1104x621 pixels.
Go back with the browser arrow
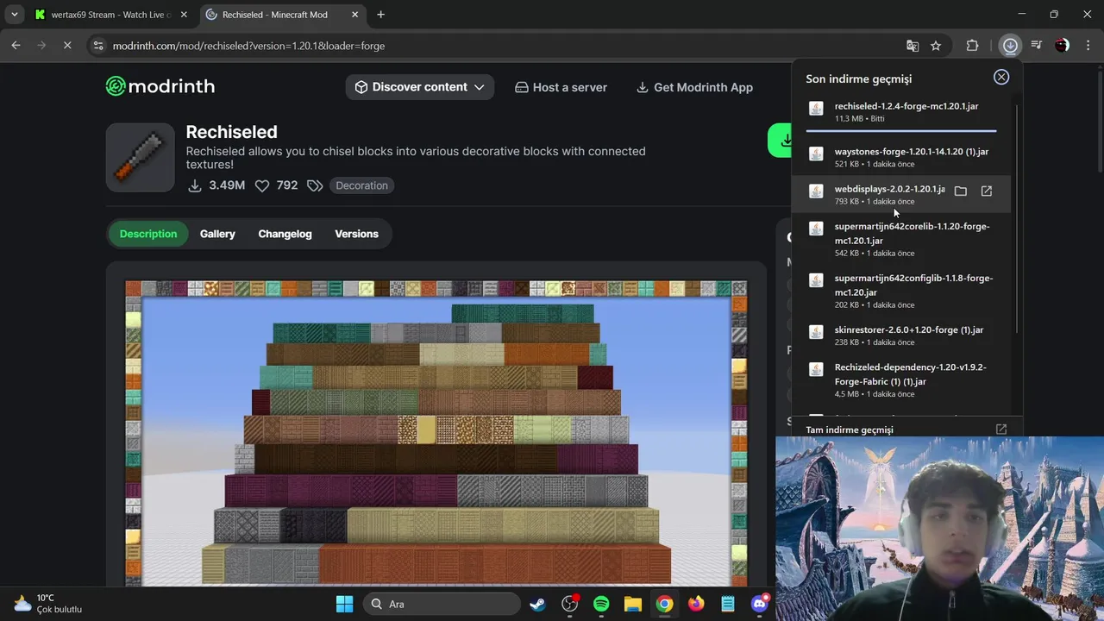point(16,46)
